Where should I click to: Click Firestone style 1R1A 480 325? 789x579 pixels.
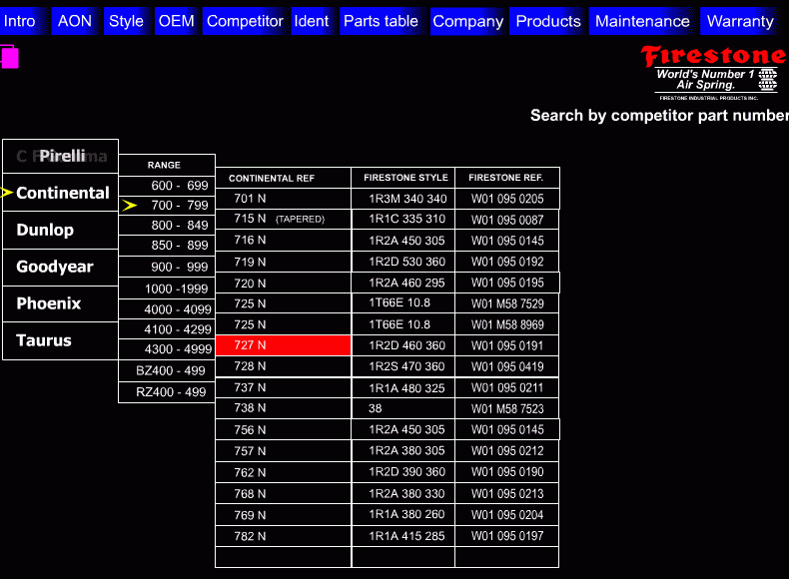pos(403,388)
